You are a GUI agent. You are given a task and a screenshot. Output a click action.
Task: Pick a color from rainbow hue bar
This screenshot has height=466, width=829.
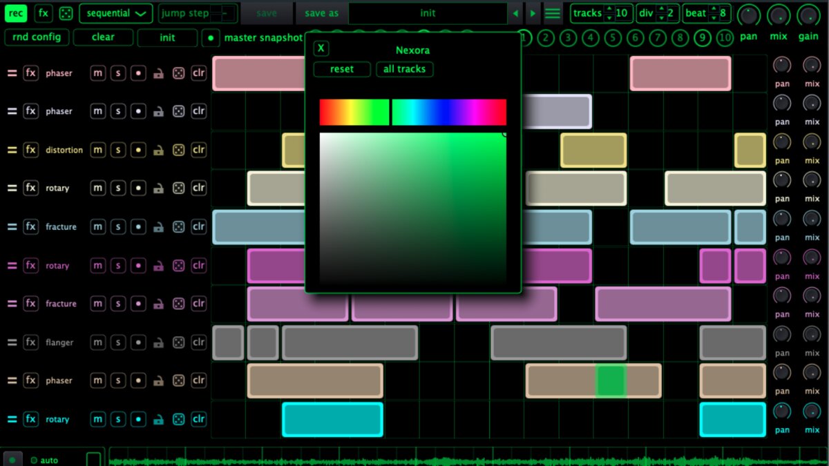(413, 112)
